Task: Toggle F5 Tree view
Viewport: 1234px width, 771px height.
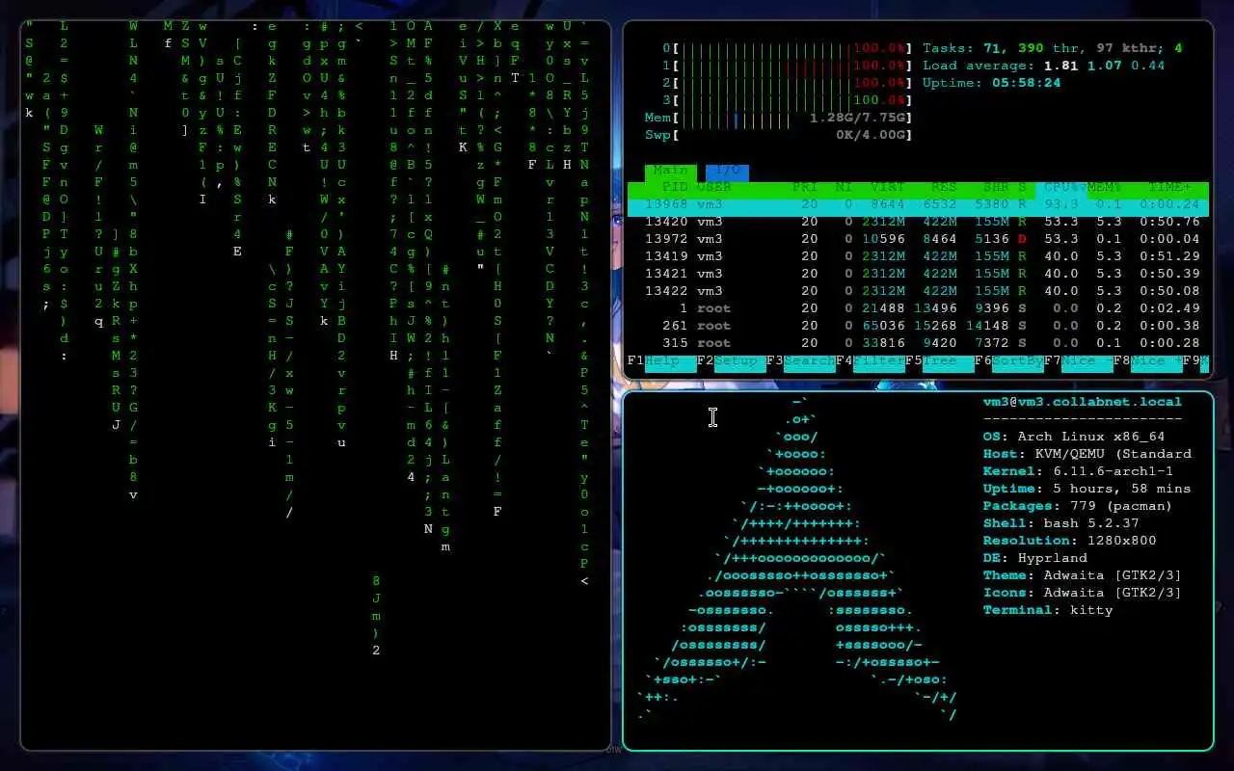Action: (939, 361)
